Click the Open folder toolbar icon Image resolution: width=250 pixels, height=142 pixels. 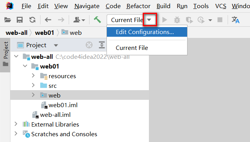click(7, 20)
